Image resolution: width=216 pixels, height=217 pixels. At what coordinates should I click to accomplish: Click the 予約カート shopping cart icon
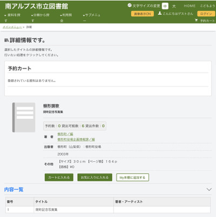tap(196, 21)
